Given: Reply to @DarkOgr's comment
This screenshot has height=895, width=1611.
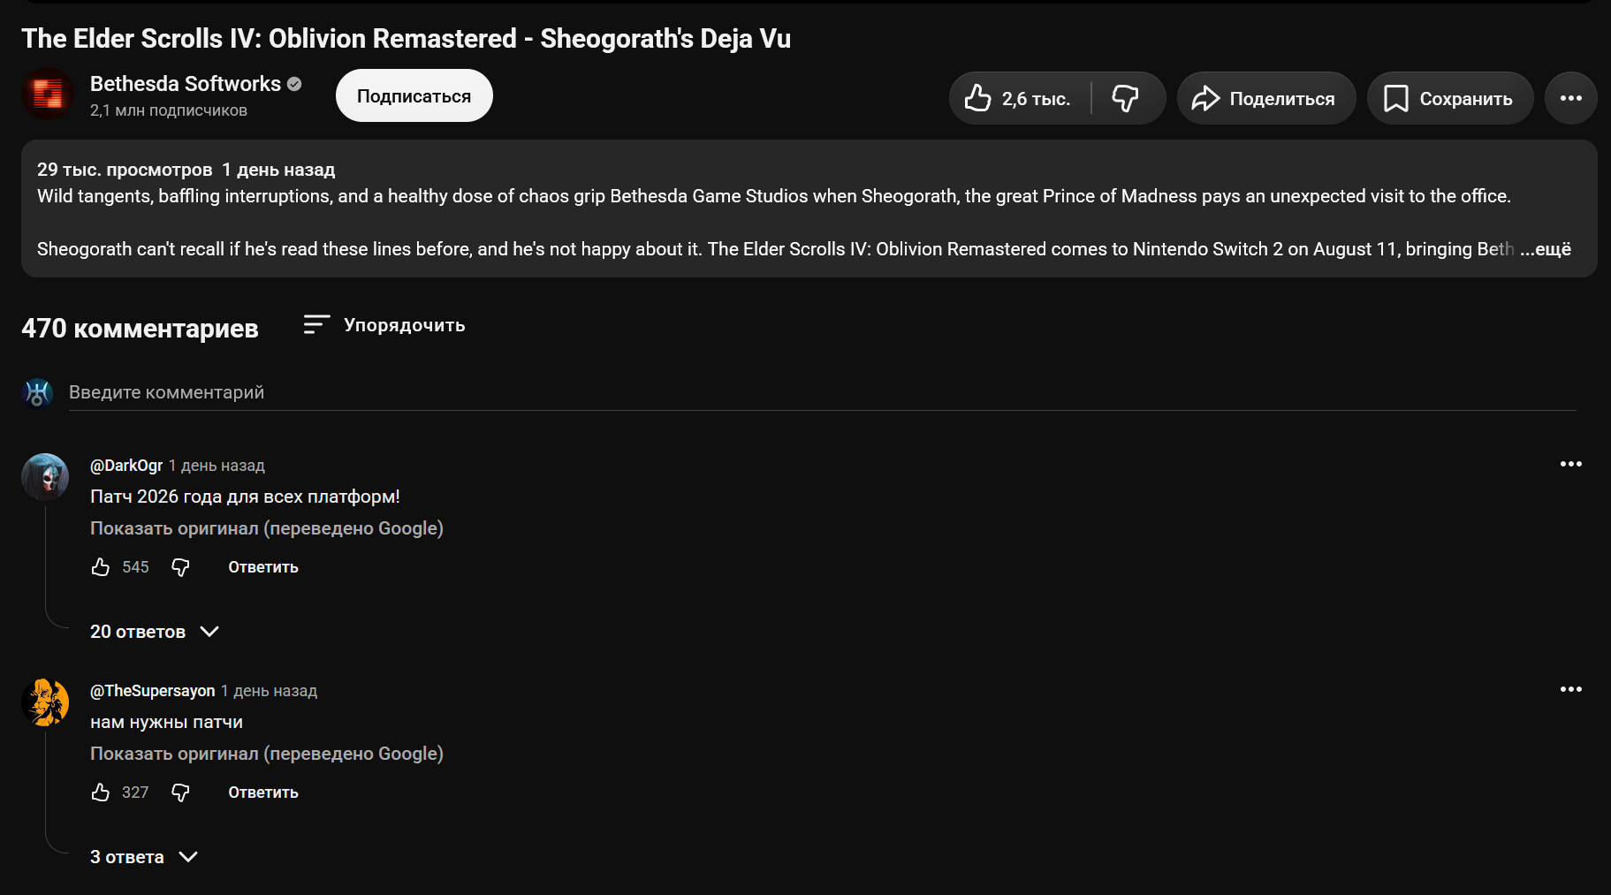Looking at the screenshot, I should pyautogui.click(x=263, y=567).
